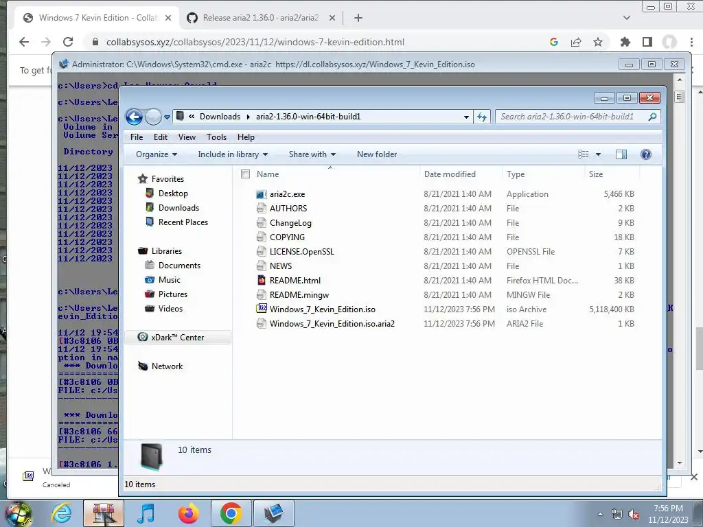
Task: Select the AUTHORS file
Action: 288,209
